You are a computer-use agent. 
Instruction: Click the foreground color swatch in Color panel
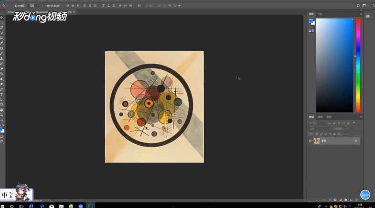[311, 21]
